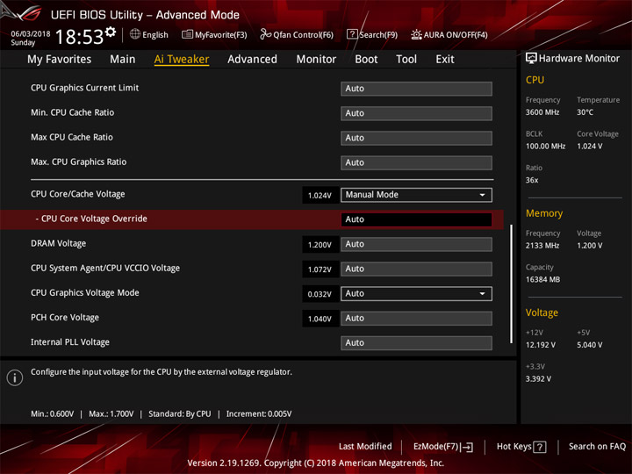632x474 pixels.
Task: Click the 1.200V DRAM voltage readout
Action: (x=320, y=245)
